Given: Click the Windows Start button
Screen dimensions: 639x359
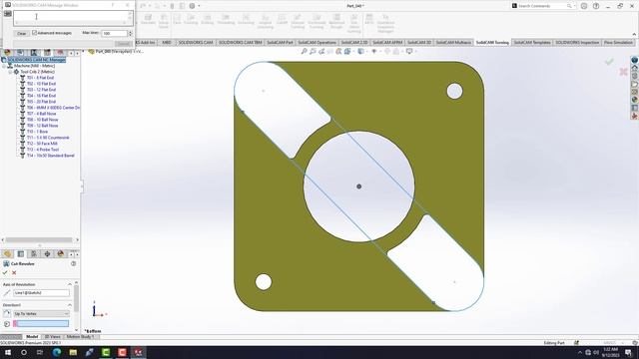Looking at the screenshot, I should coord(7,352).
